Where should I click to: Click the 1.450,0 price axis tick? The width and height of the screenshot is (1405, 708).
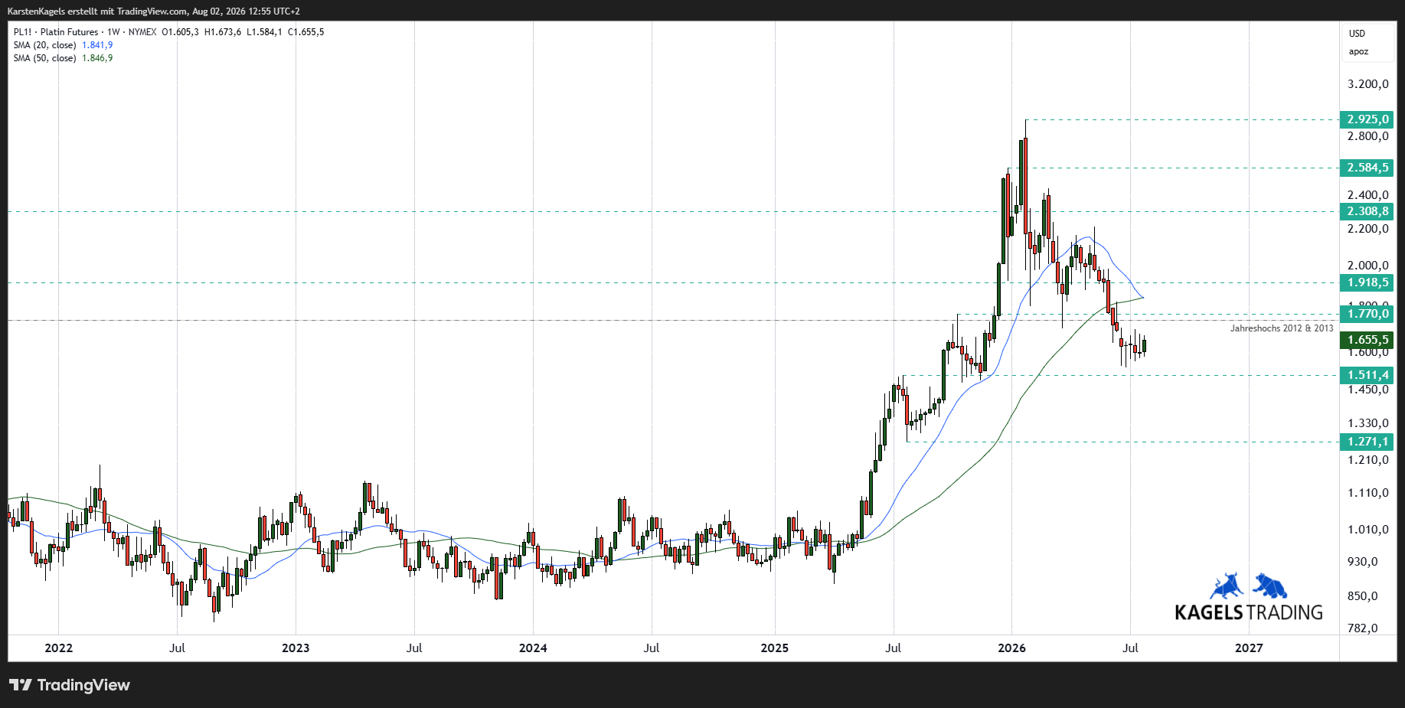point(1368,390)
